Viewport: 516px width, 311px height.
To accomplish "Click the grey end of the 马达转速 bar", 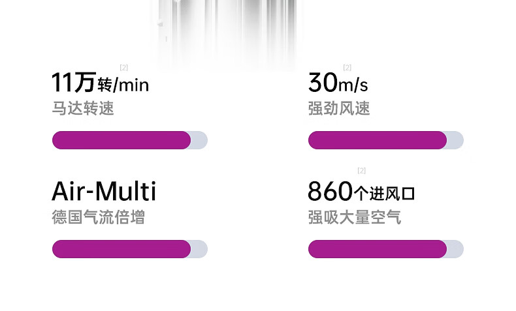I will click(200, 140).
